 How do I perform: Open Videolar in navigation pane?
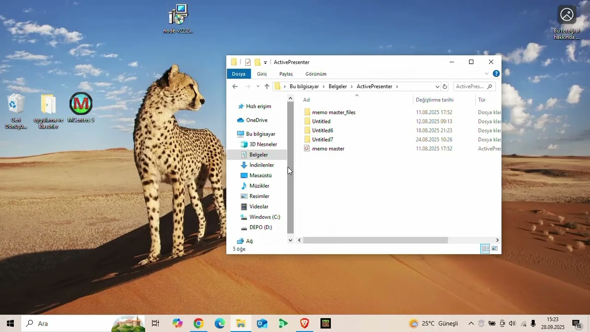pos(254,207)
